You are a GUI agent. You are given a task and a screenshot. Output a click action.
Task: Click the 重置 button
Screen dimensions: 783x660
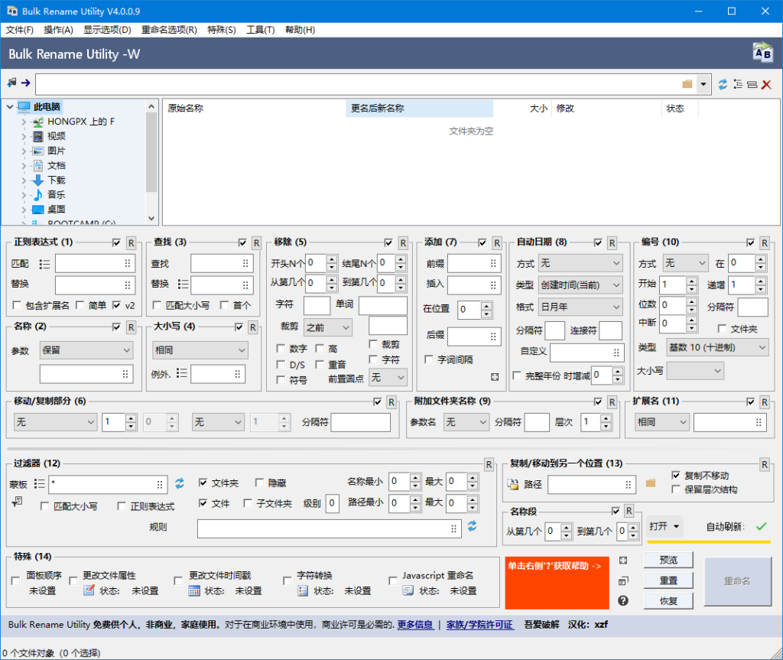668,580
